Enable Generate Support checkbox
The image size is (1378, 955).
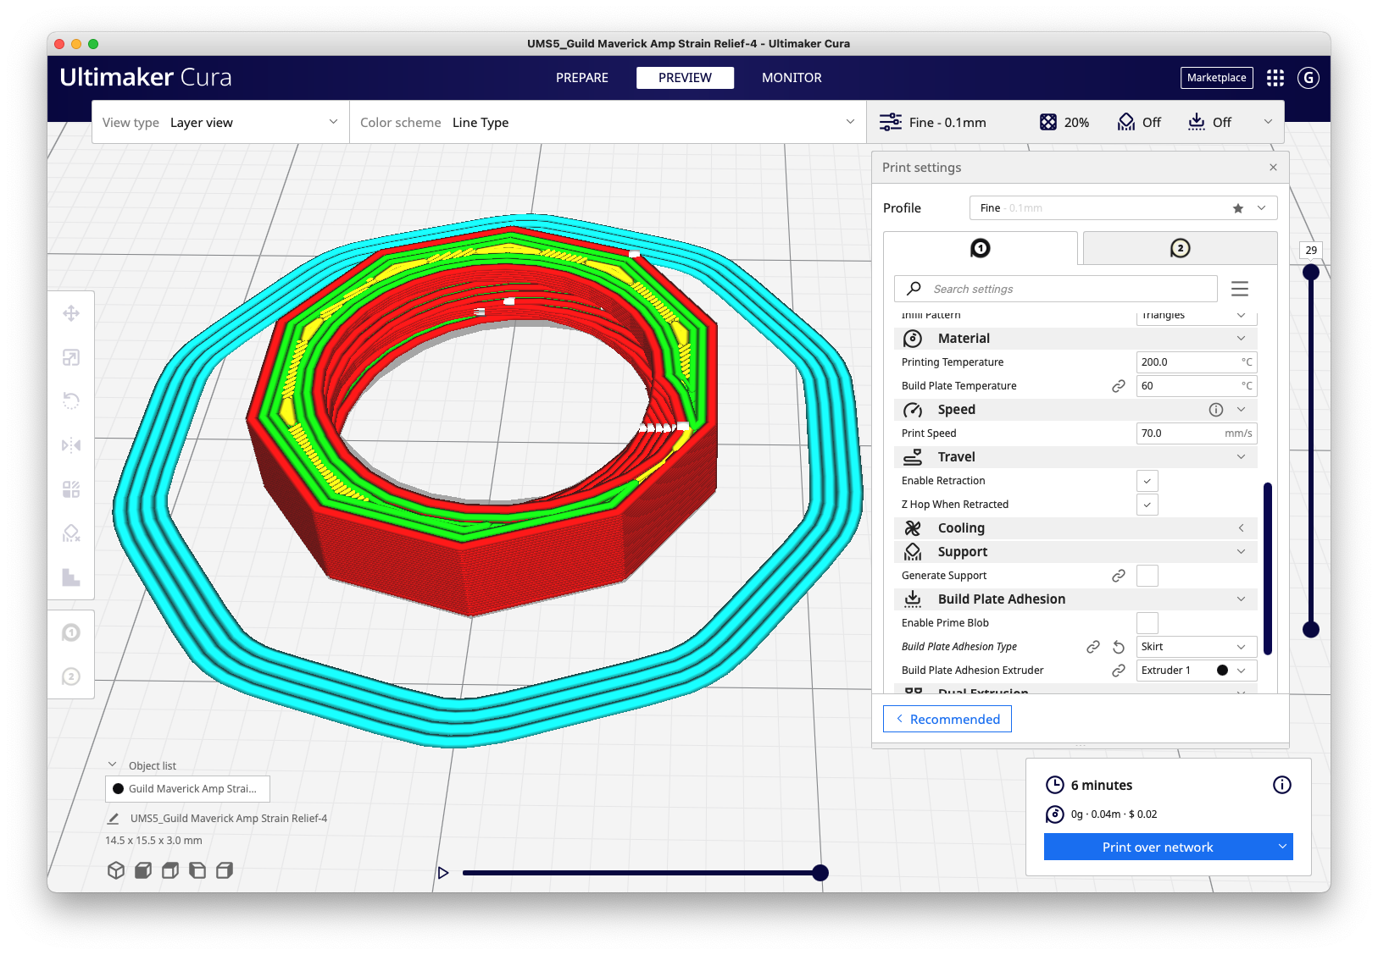(1147, 576)
